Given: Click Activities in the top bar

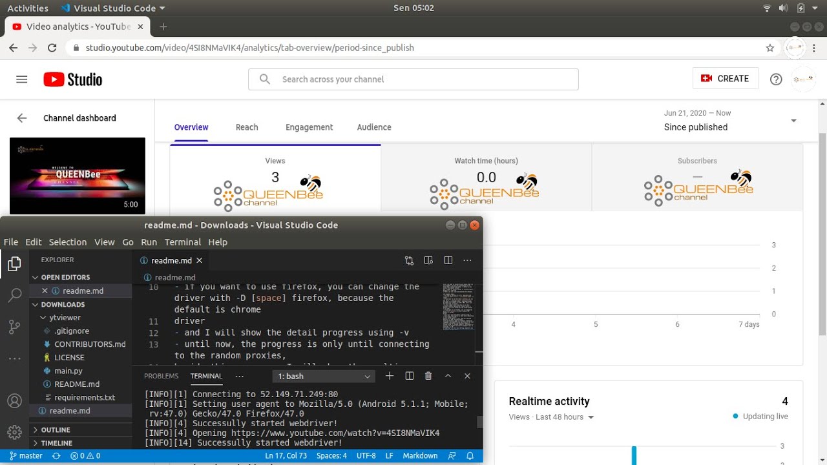Looking at the screenshot, I should click(28, 8).
